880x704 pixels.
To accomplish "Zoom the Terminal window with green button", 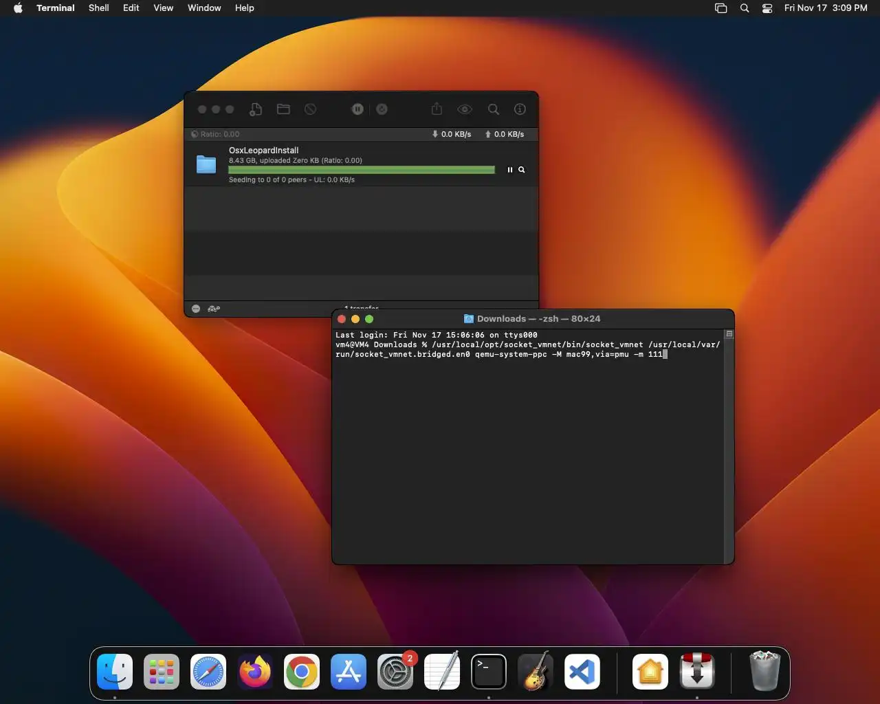I will pos(369,319).
